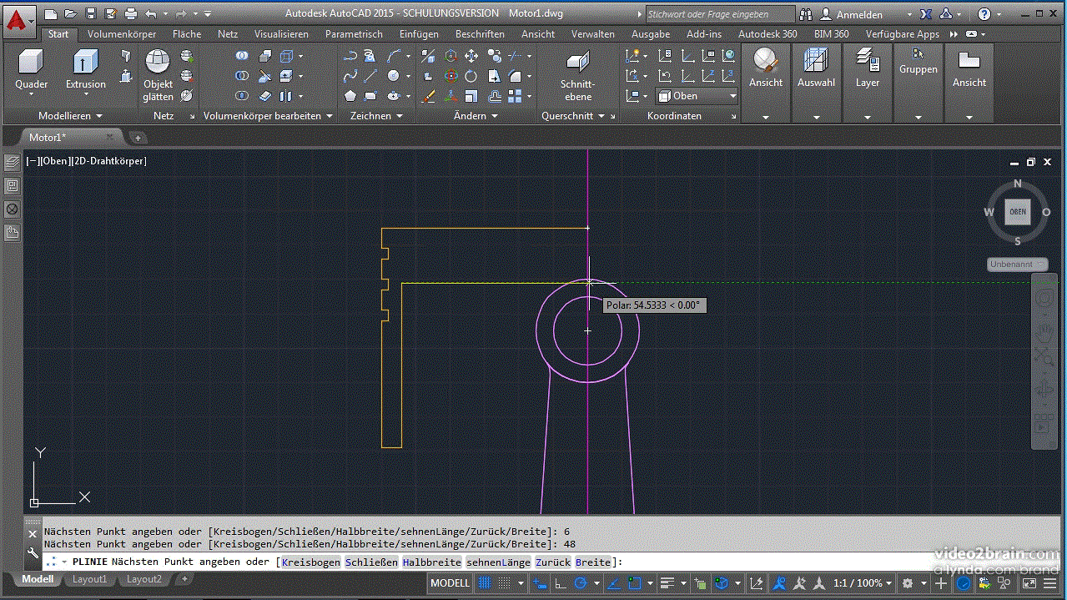
Task: Toggle polar tracking in status bar
Action: [x=580, y=583]
